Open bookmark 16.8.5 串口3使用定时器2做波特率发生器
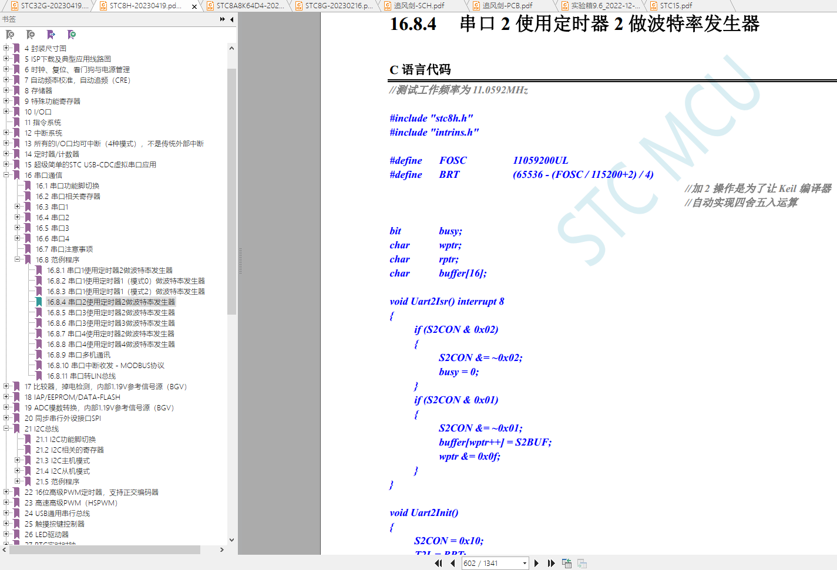The height and width of the screenshot is (570, 837). click(111, 313)
